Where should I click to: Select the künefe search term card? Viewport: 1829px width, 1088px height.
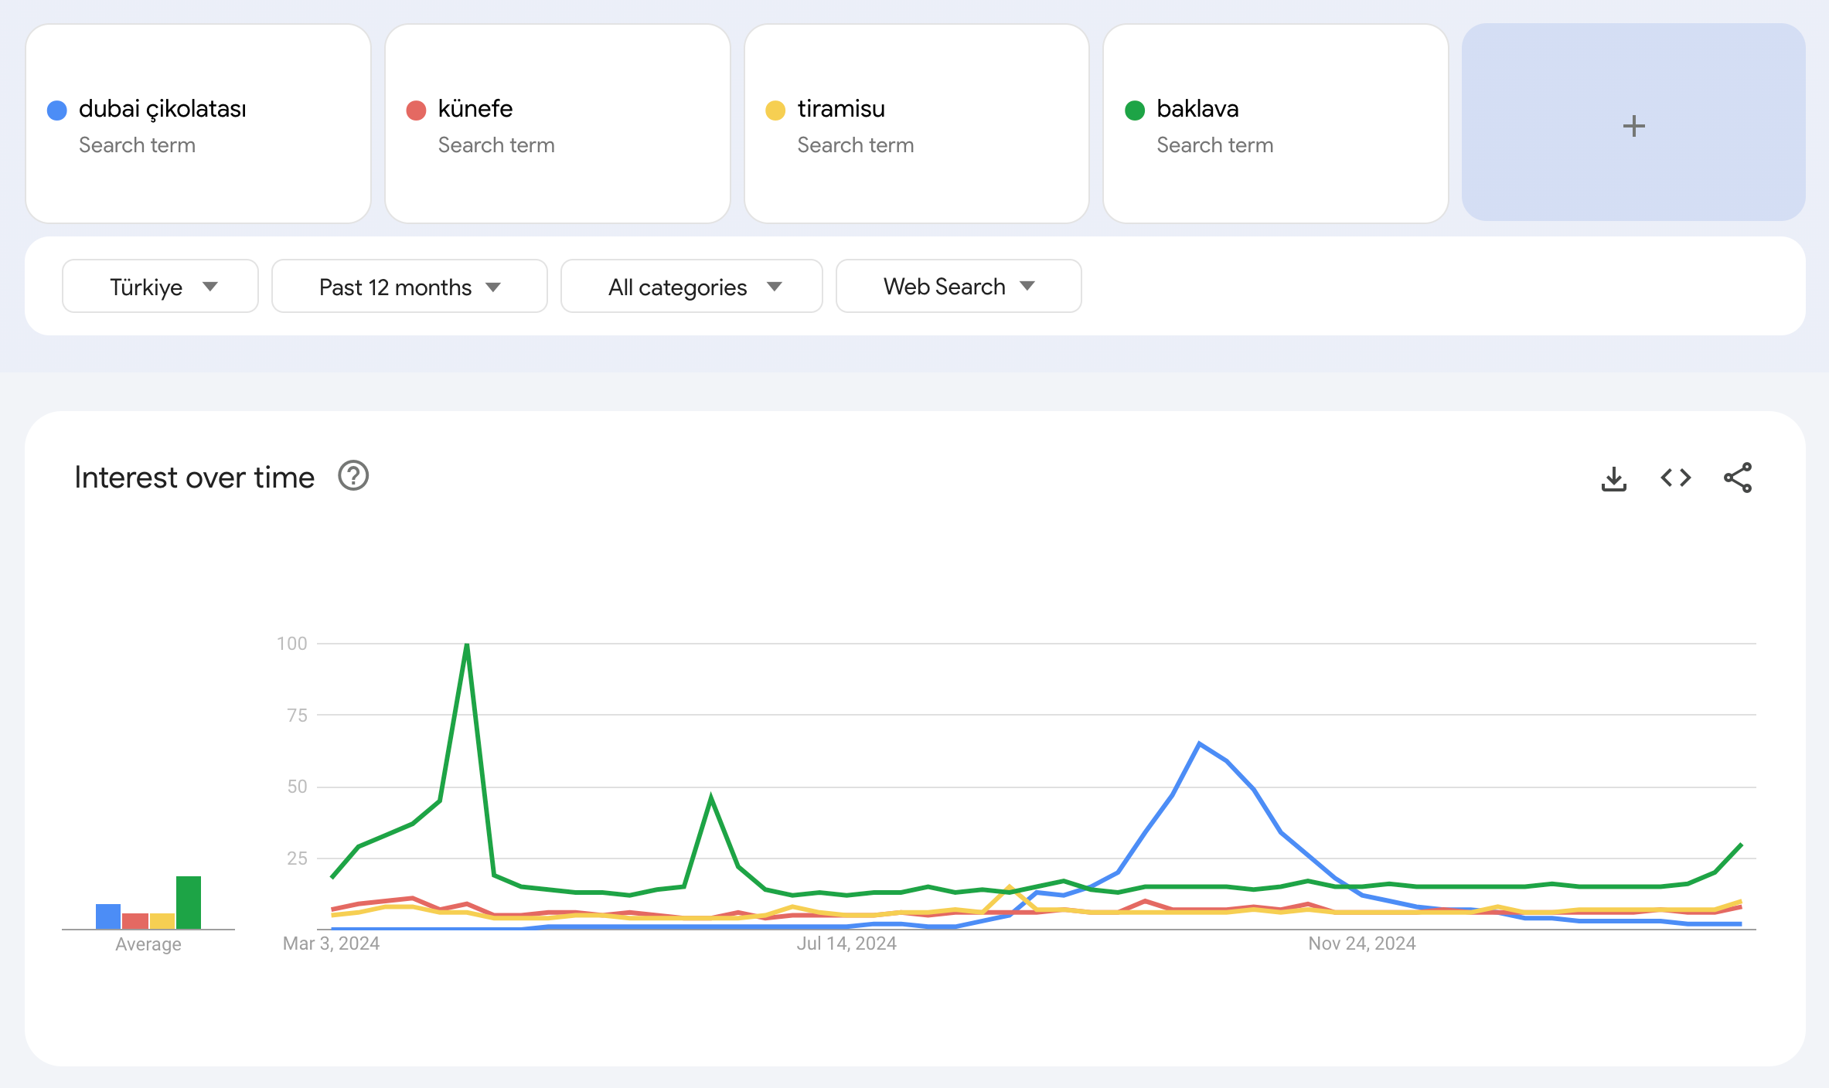click(x=557, y=124)
